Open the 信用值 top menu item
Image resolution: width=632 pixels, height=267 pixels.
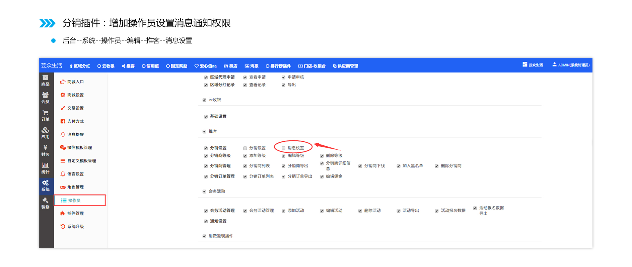coord(150,66)
